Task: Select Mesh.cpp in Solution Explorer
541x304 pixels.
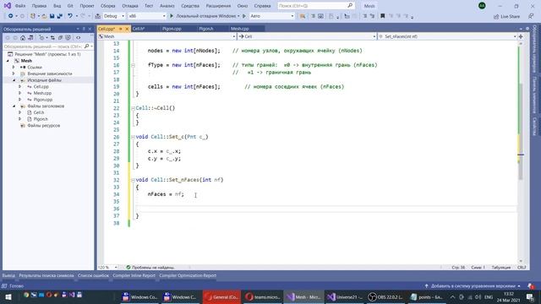Action: (x=42, y=94)
